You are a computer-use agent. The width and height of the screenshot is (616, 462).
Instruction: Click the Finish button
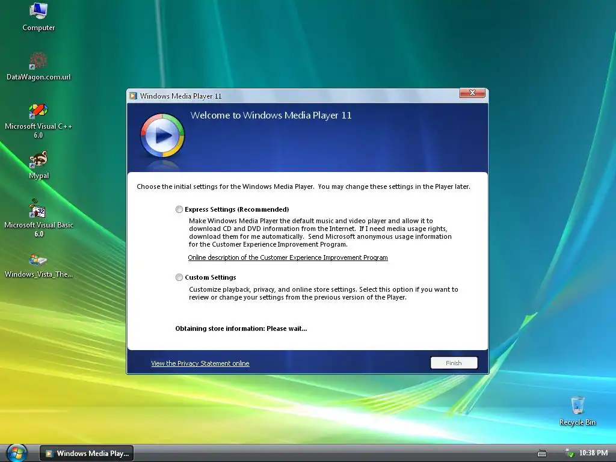pyautogui.click(x=454, y=363)
